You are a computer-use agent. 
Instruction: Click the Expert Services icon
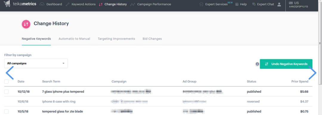click(x=202, y=4)
